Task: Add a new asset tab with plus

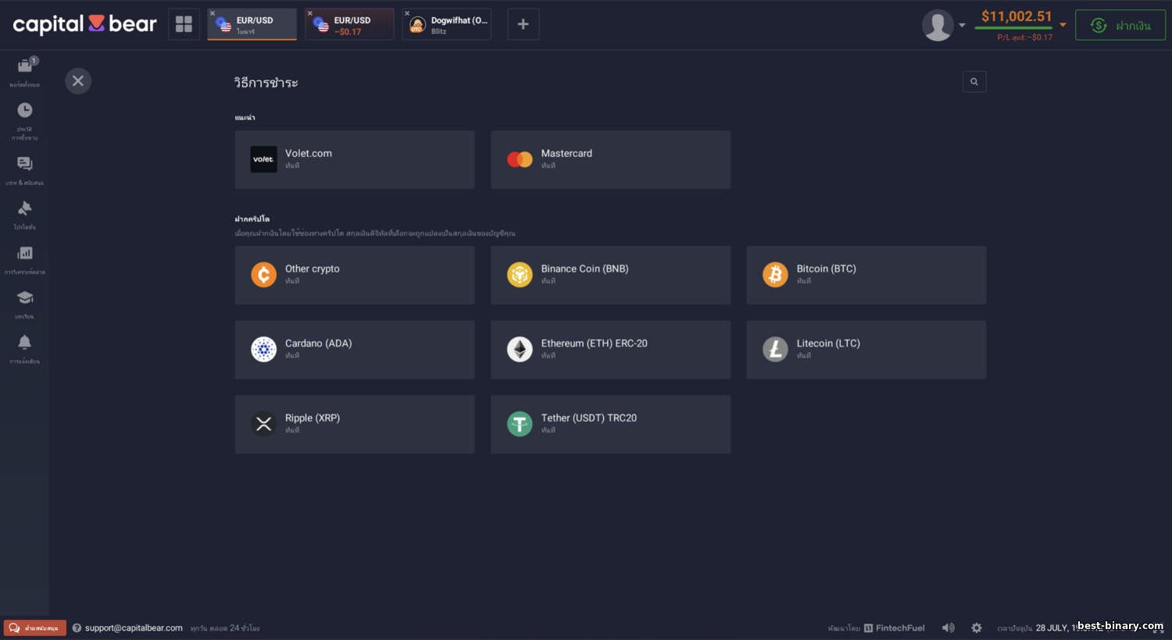Action: [x=523, y=24]
